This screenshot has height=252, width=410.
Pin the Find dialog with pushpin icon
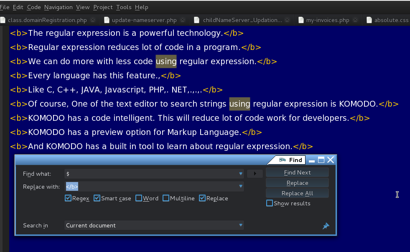pos(326,226)
